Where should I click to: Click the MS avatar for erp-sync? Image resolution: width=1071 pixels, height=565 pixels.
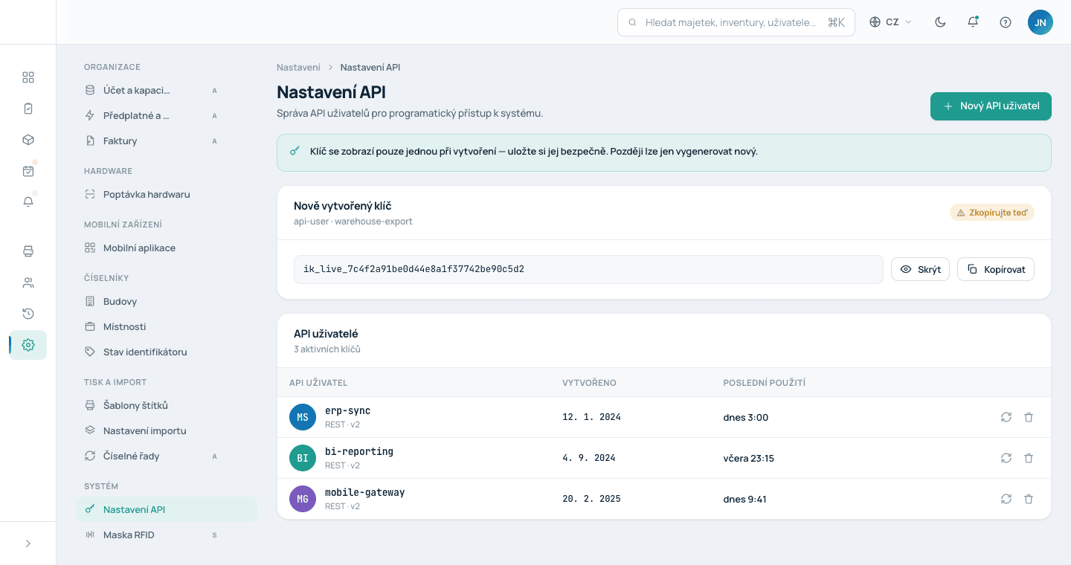point(303,417)
